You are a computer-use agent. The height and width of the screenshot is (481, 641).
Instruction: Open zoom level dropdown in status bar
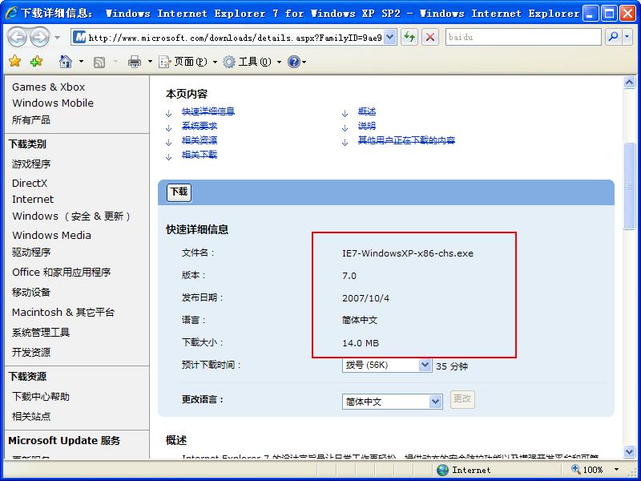616,470
